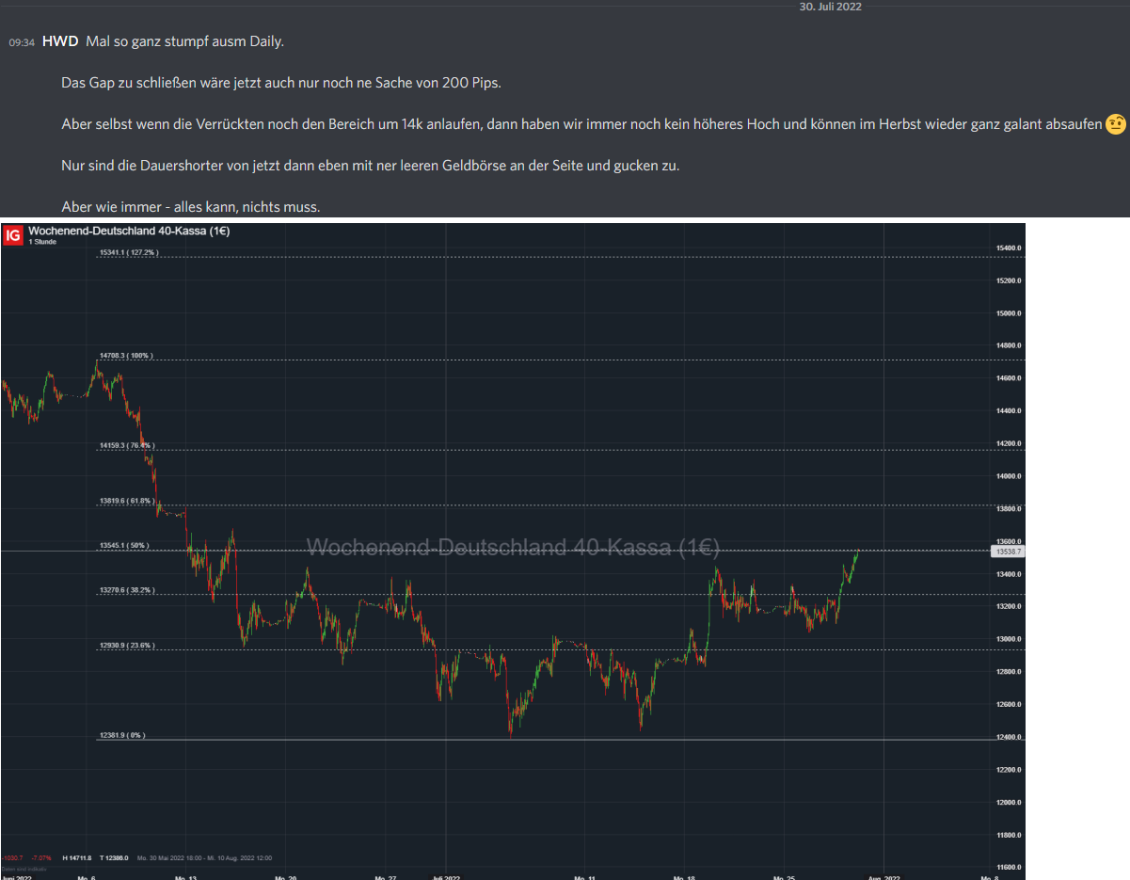The image size is (1130, 880).
Task: Click the 0% Fibonacci level at 12381.9
Action: point(121,733)
